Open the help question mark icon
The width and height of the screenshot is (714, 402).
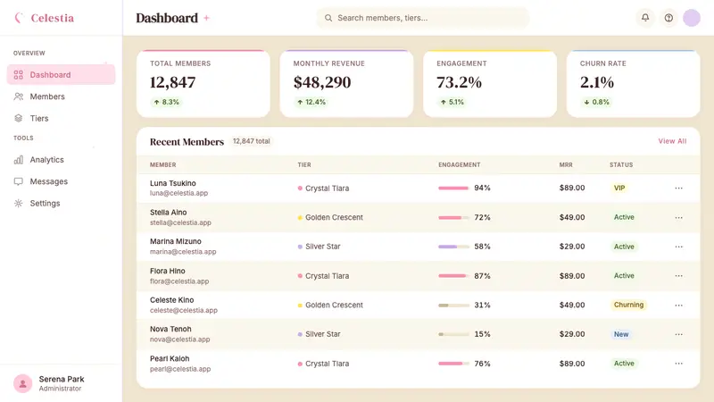point(668,18)
